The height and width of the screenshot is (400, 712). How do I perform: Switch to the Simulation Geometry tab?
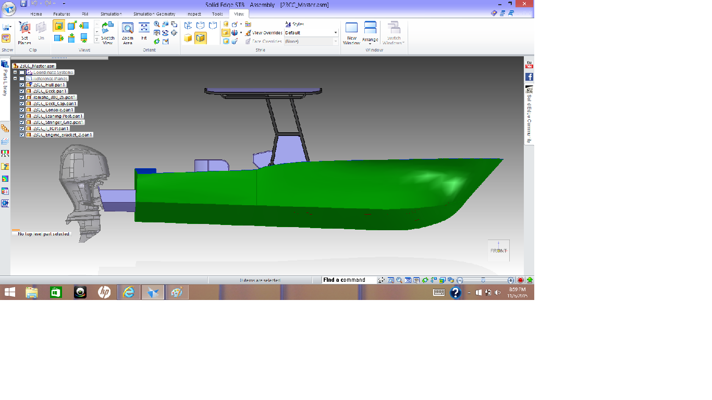pyautogui.click(x=154, y=14)
